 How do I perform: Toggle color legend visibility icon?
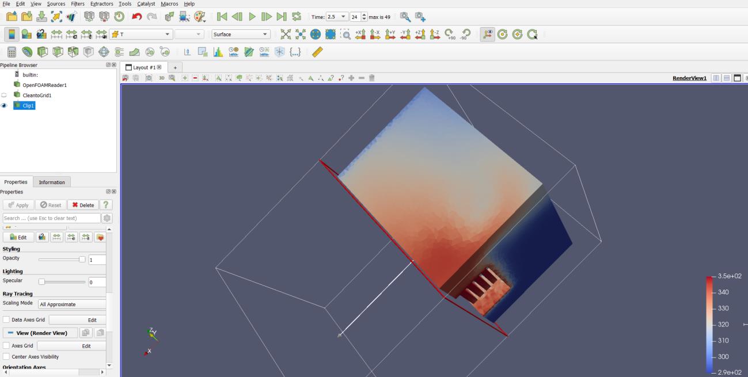click(12, 35)
